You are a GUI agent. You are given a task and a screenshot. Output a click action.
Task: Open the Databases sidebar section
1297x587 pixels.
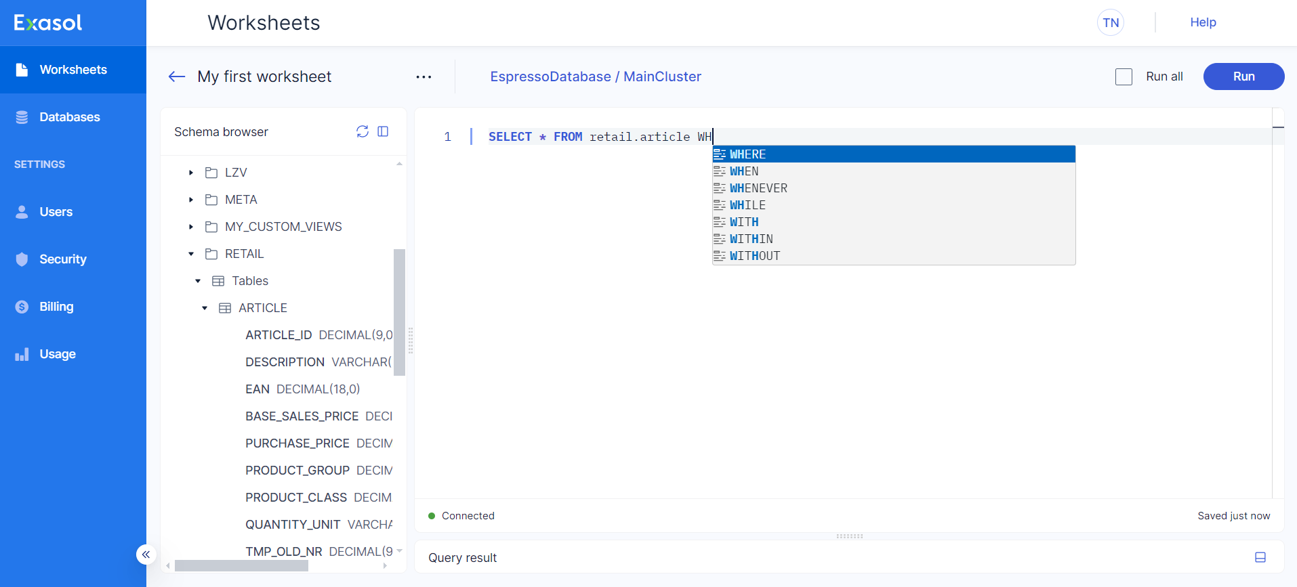(x=69, y=117)
